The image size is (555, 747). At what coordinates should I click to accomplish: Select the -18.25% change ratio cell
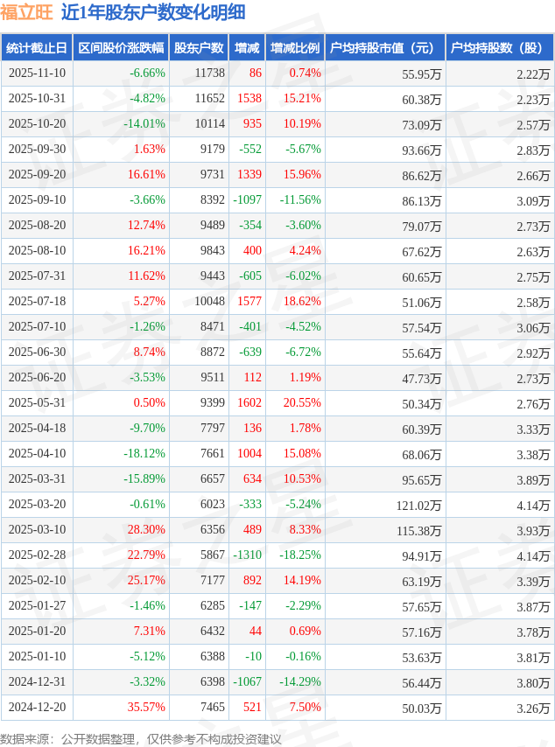300,555
